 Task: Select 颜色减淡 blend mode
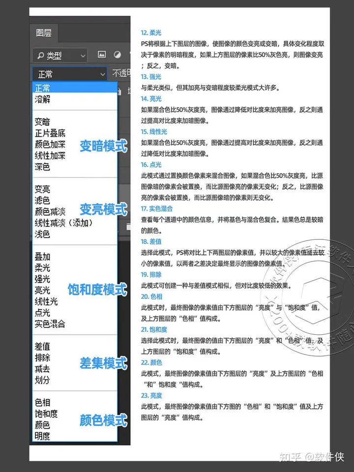(x=50, y=211)
